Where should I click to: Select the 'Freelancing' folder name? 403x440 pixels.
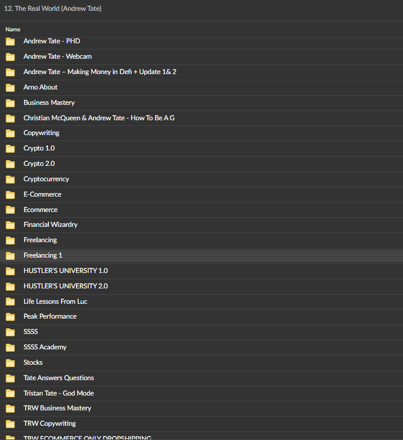click(x=40, y=240)
